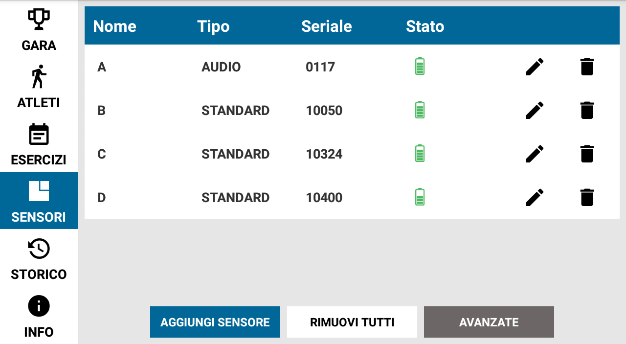Click battery status icon of sensor D
Image resolution: width=626 pixels, height=344 pixels.
[420, 197]
